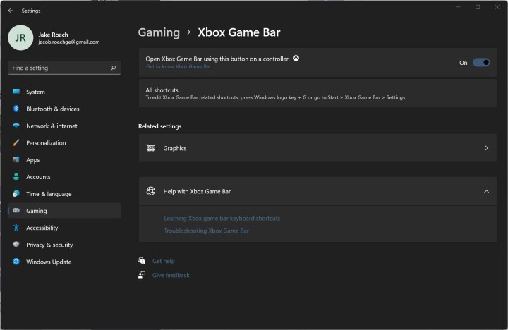This screenshot has width=508, height=330.
Task: Open Privacy & security settings
Action: coord(64,245)
